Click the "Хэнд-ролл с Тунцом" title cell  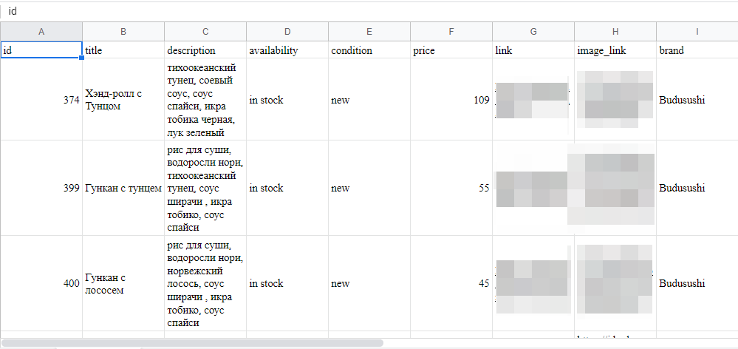click(123, 100)
